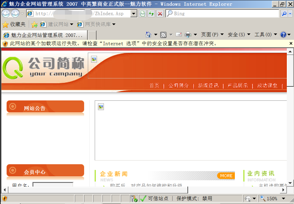This screenshot has width=294, height=204.
Task: Click the broken image in the main content box
Action: [101, 107]
